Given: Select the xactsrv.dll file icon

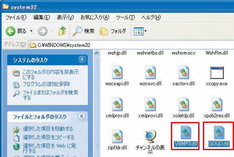Looking at the screenshot, I should (184, 73).
